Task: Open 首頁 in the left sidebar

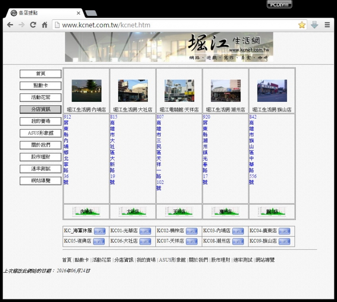Action: point(41,74)
